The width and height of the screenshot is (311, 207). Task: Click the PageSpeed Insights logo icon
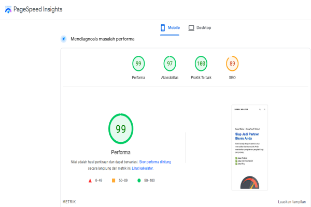(x=8, y=9)
